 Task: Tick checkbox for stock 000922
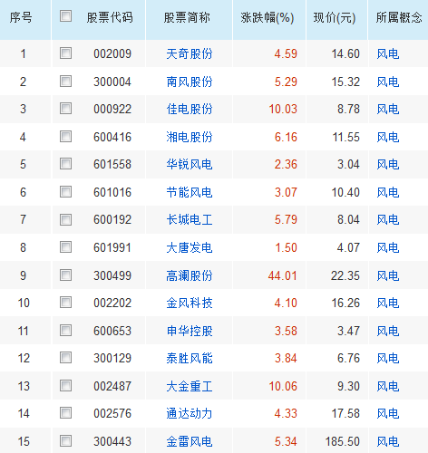coord(65,109)
